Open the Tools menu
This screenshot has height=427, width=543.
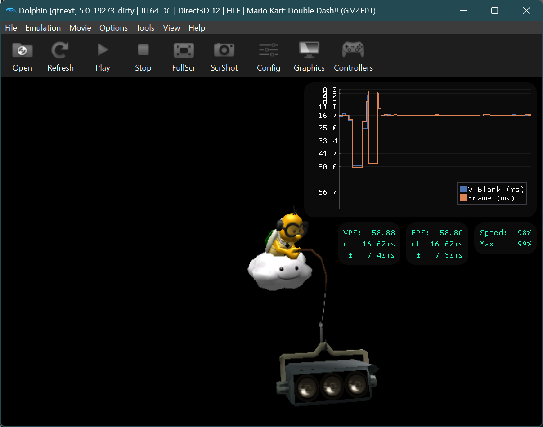click(145, 28)
